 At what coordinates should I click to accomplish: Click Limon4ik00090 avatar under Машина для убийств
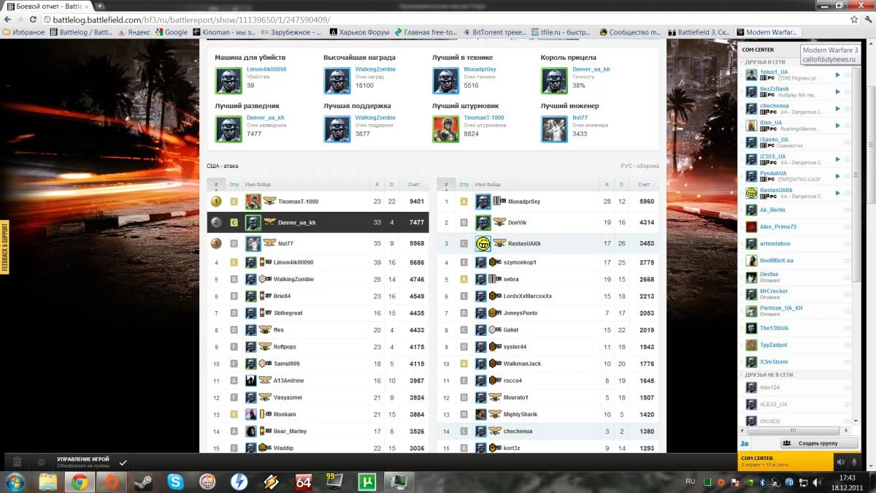tap(228, 80)
